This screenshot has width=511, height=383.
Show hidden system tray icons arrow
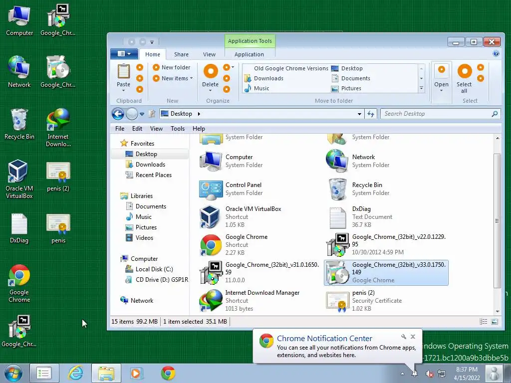[x=402, y=374]
